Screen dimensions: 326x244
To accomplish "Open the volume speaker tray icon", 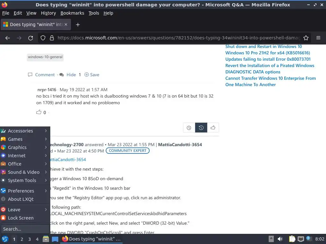I will pyautogui.click(x=280, y=239).
